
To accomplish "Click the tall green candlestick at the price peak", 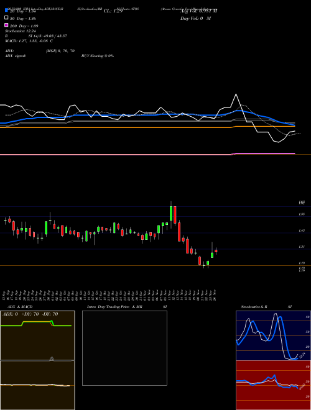I will click(171, 213).
